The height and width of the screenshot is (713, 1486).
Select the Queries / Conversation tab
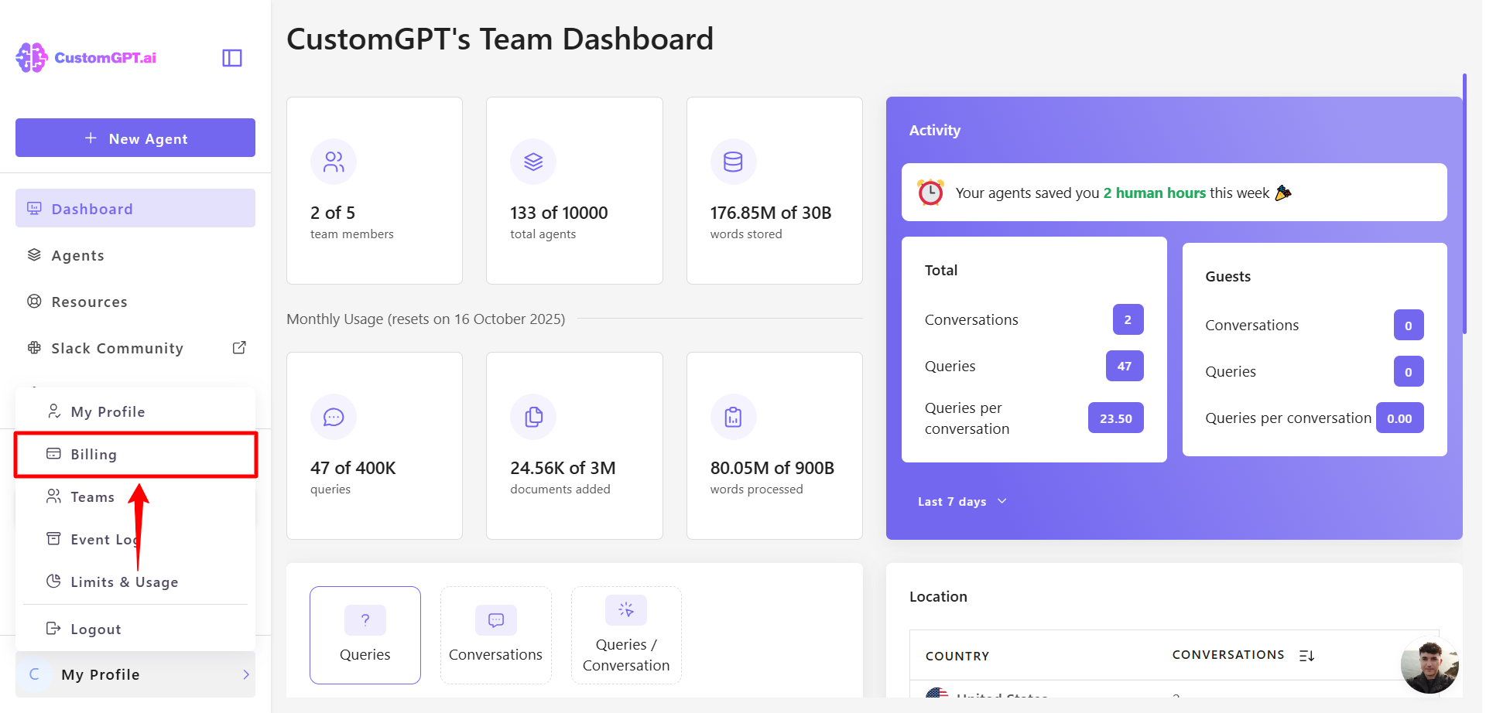coord(626,635)
